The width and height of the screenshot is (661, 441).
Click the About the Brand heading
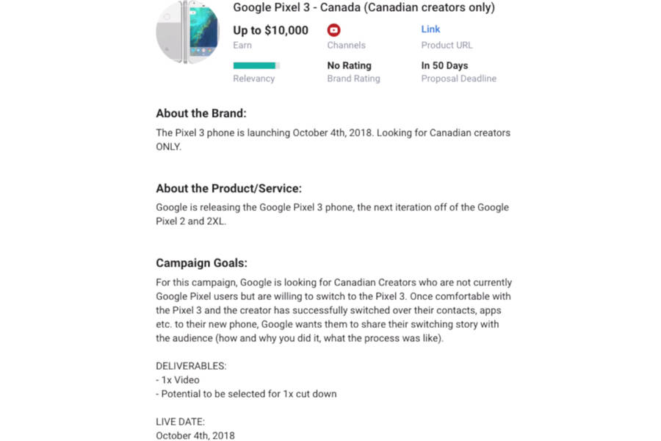pos(201,113)
